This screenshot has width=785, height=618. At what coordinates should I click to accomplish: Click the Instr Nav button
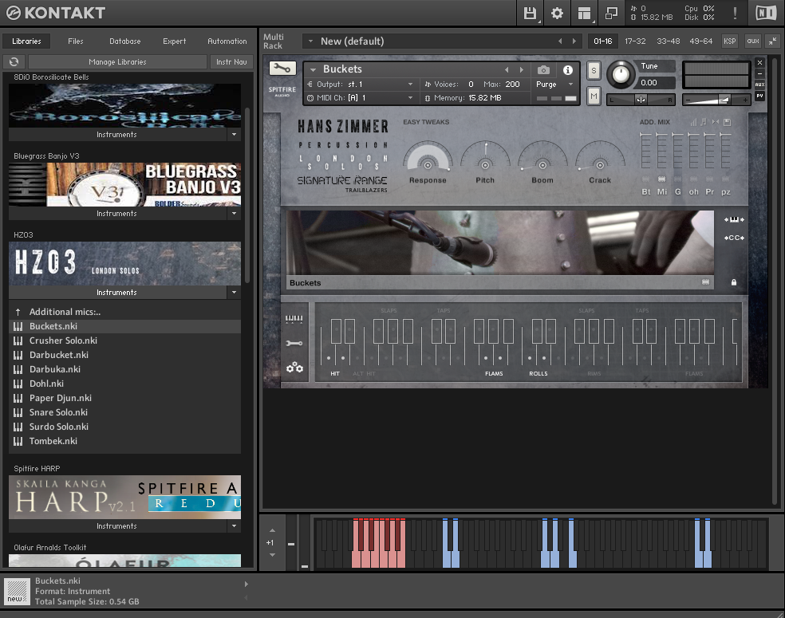coord(231,61)
